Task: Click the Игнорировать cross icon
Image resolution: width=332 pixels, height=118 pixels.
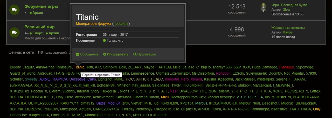Action: [105, 54]
